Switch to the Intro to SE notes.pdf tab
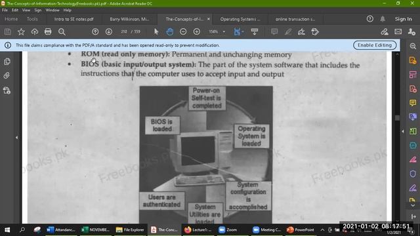The image size is (420, 236). 73,19
